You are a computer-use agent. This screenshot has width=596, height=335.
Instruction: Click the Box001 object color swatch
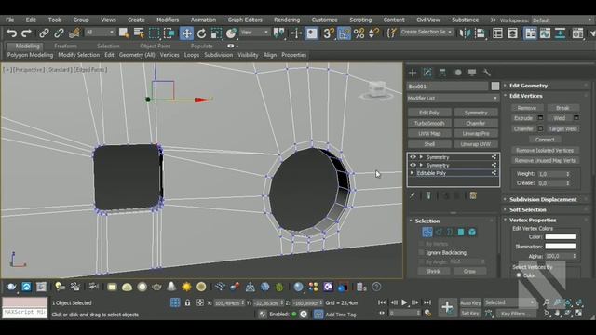click(494, 87)
